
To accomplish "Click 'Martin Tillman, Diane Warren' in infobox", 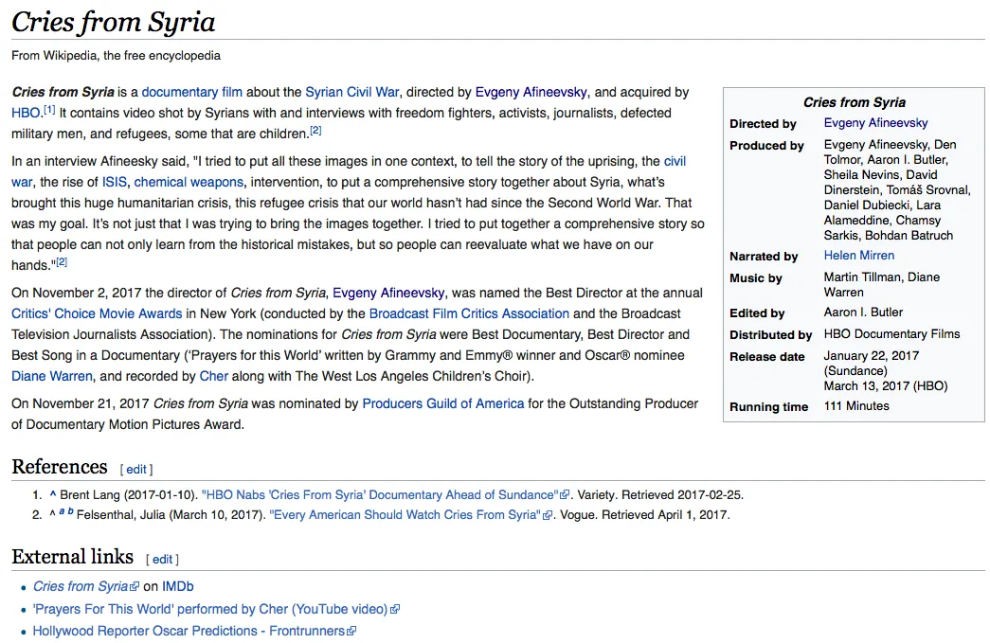I will tap(881, 285).
